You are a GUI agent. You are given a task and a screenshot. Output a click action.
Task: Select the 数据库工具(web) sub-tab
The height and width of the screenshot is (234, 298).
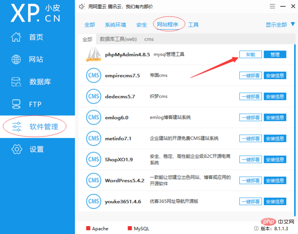click(x=118, y=39)
